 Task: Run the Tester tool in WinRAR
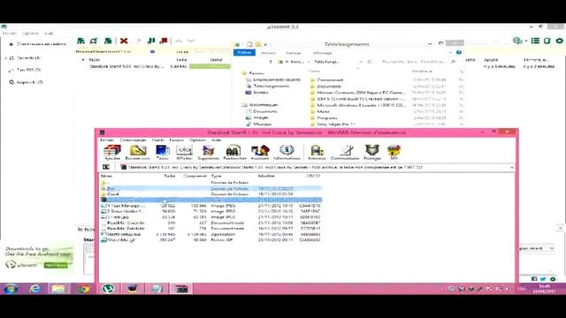coord(162,152)
